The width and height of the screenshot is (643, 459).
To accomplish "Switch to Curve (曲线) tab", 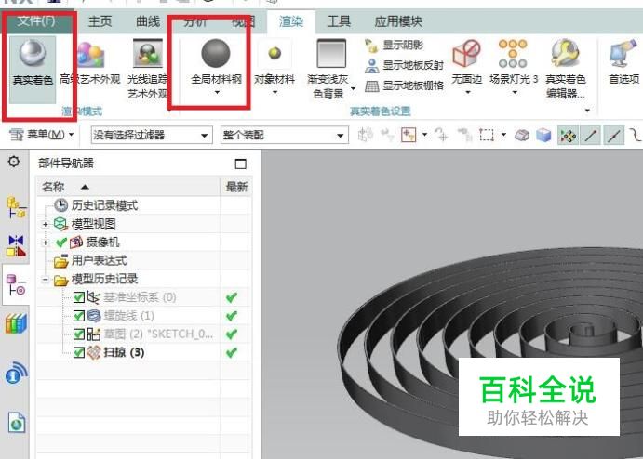I will (x=148, y=21).
